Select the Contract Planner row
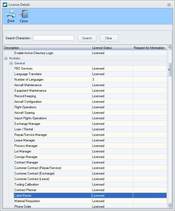175x211 pixels. tap(90, 190)
